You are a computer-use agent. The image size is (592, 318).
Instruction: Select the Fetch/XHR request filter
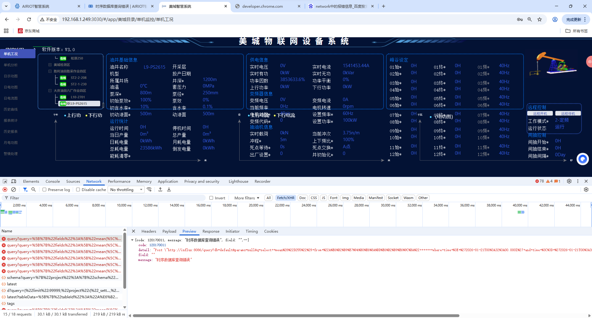click(x=286, y=198)
